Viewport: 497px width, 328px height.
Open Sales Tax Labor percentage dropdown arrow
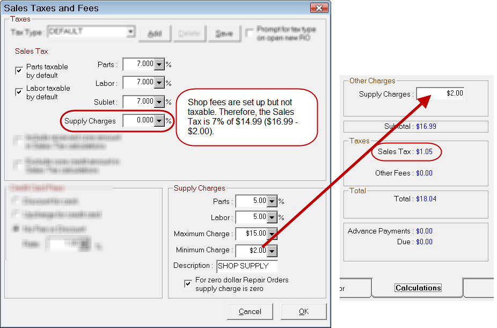tap(159, 83)
